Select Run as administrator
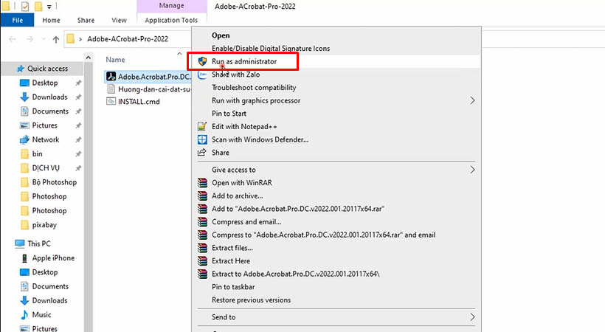Viewport: 605px width, 332px height. coord(244,61)
